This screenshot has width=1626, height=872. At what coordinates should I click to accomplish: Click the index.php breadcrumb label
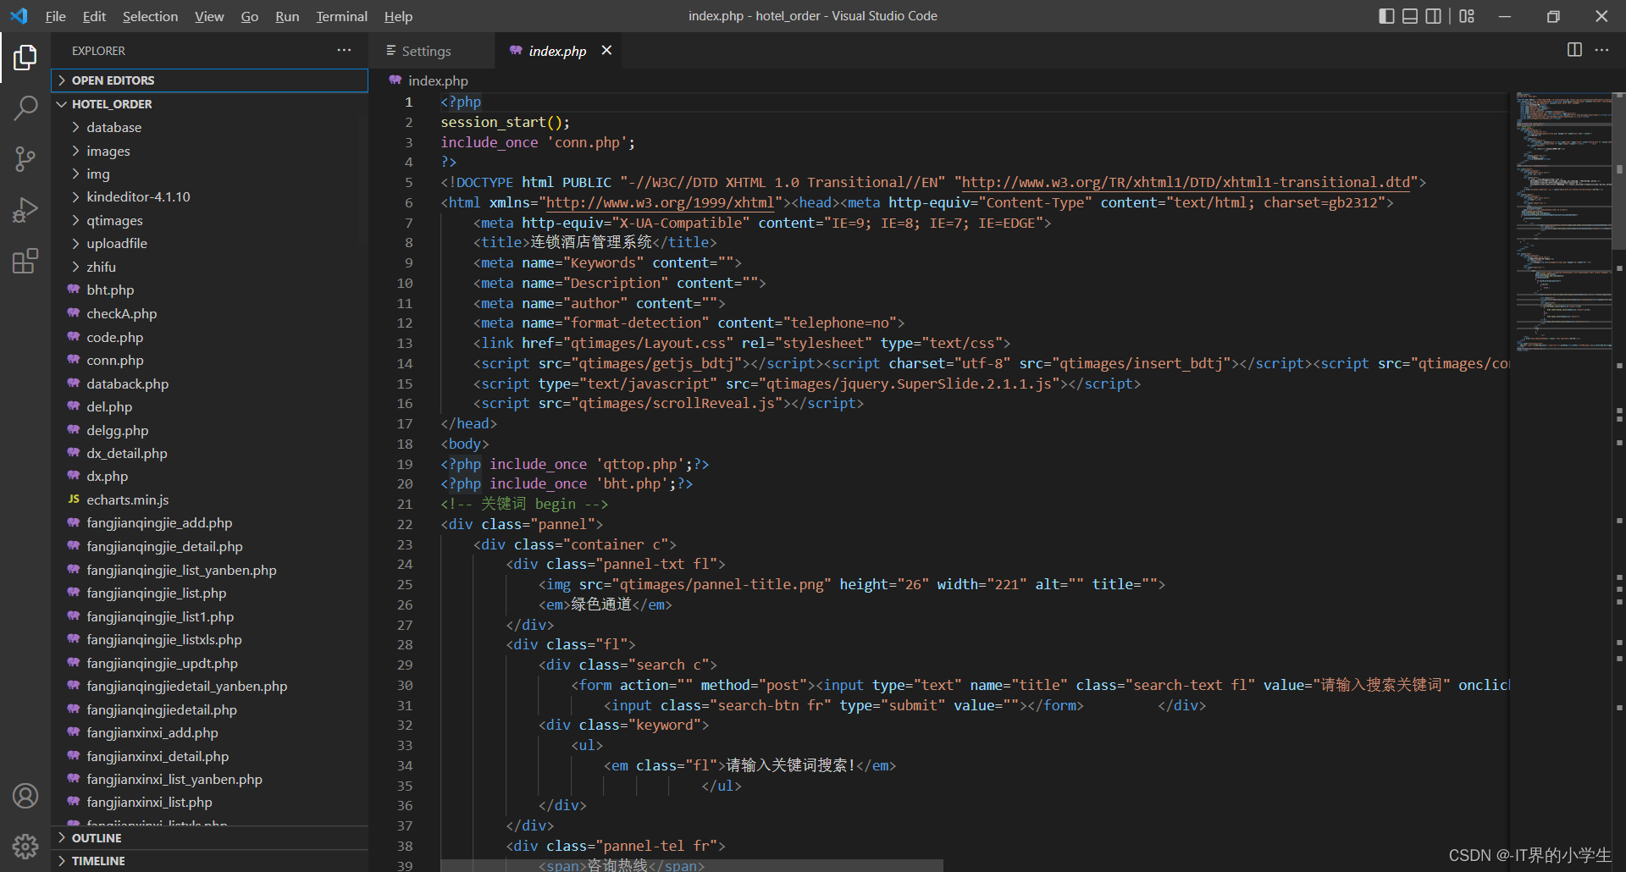438,80
